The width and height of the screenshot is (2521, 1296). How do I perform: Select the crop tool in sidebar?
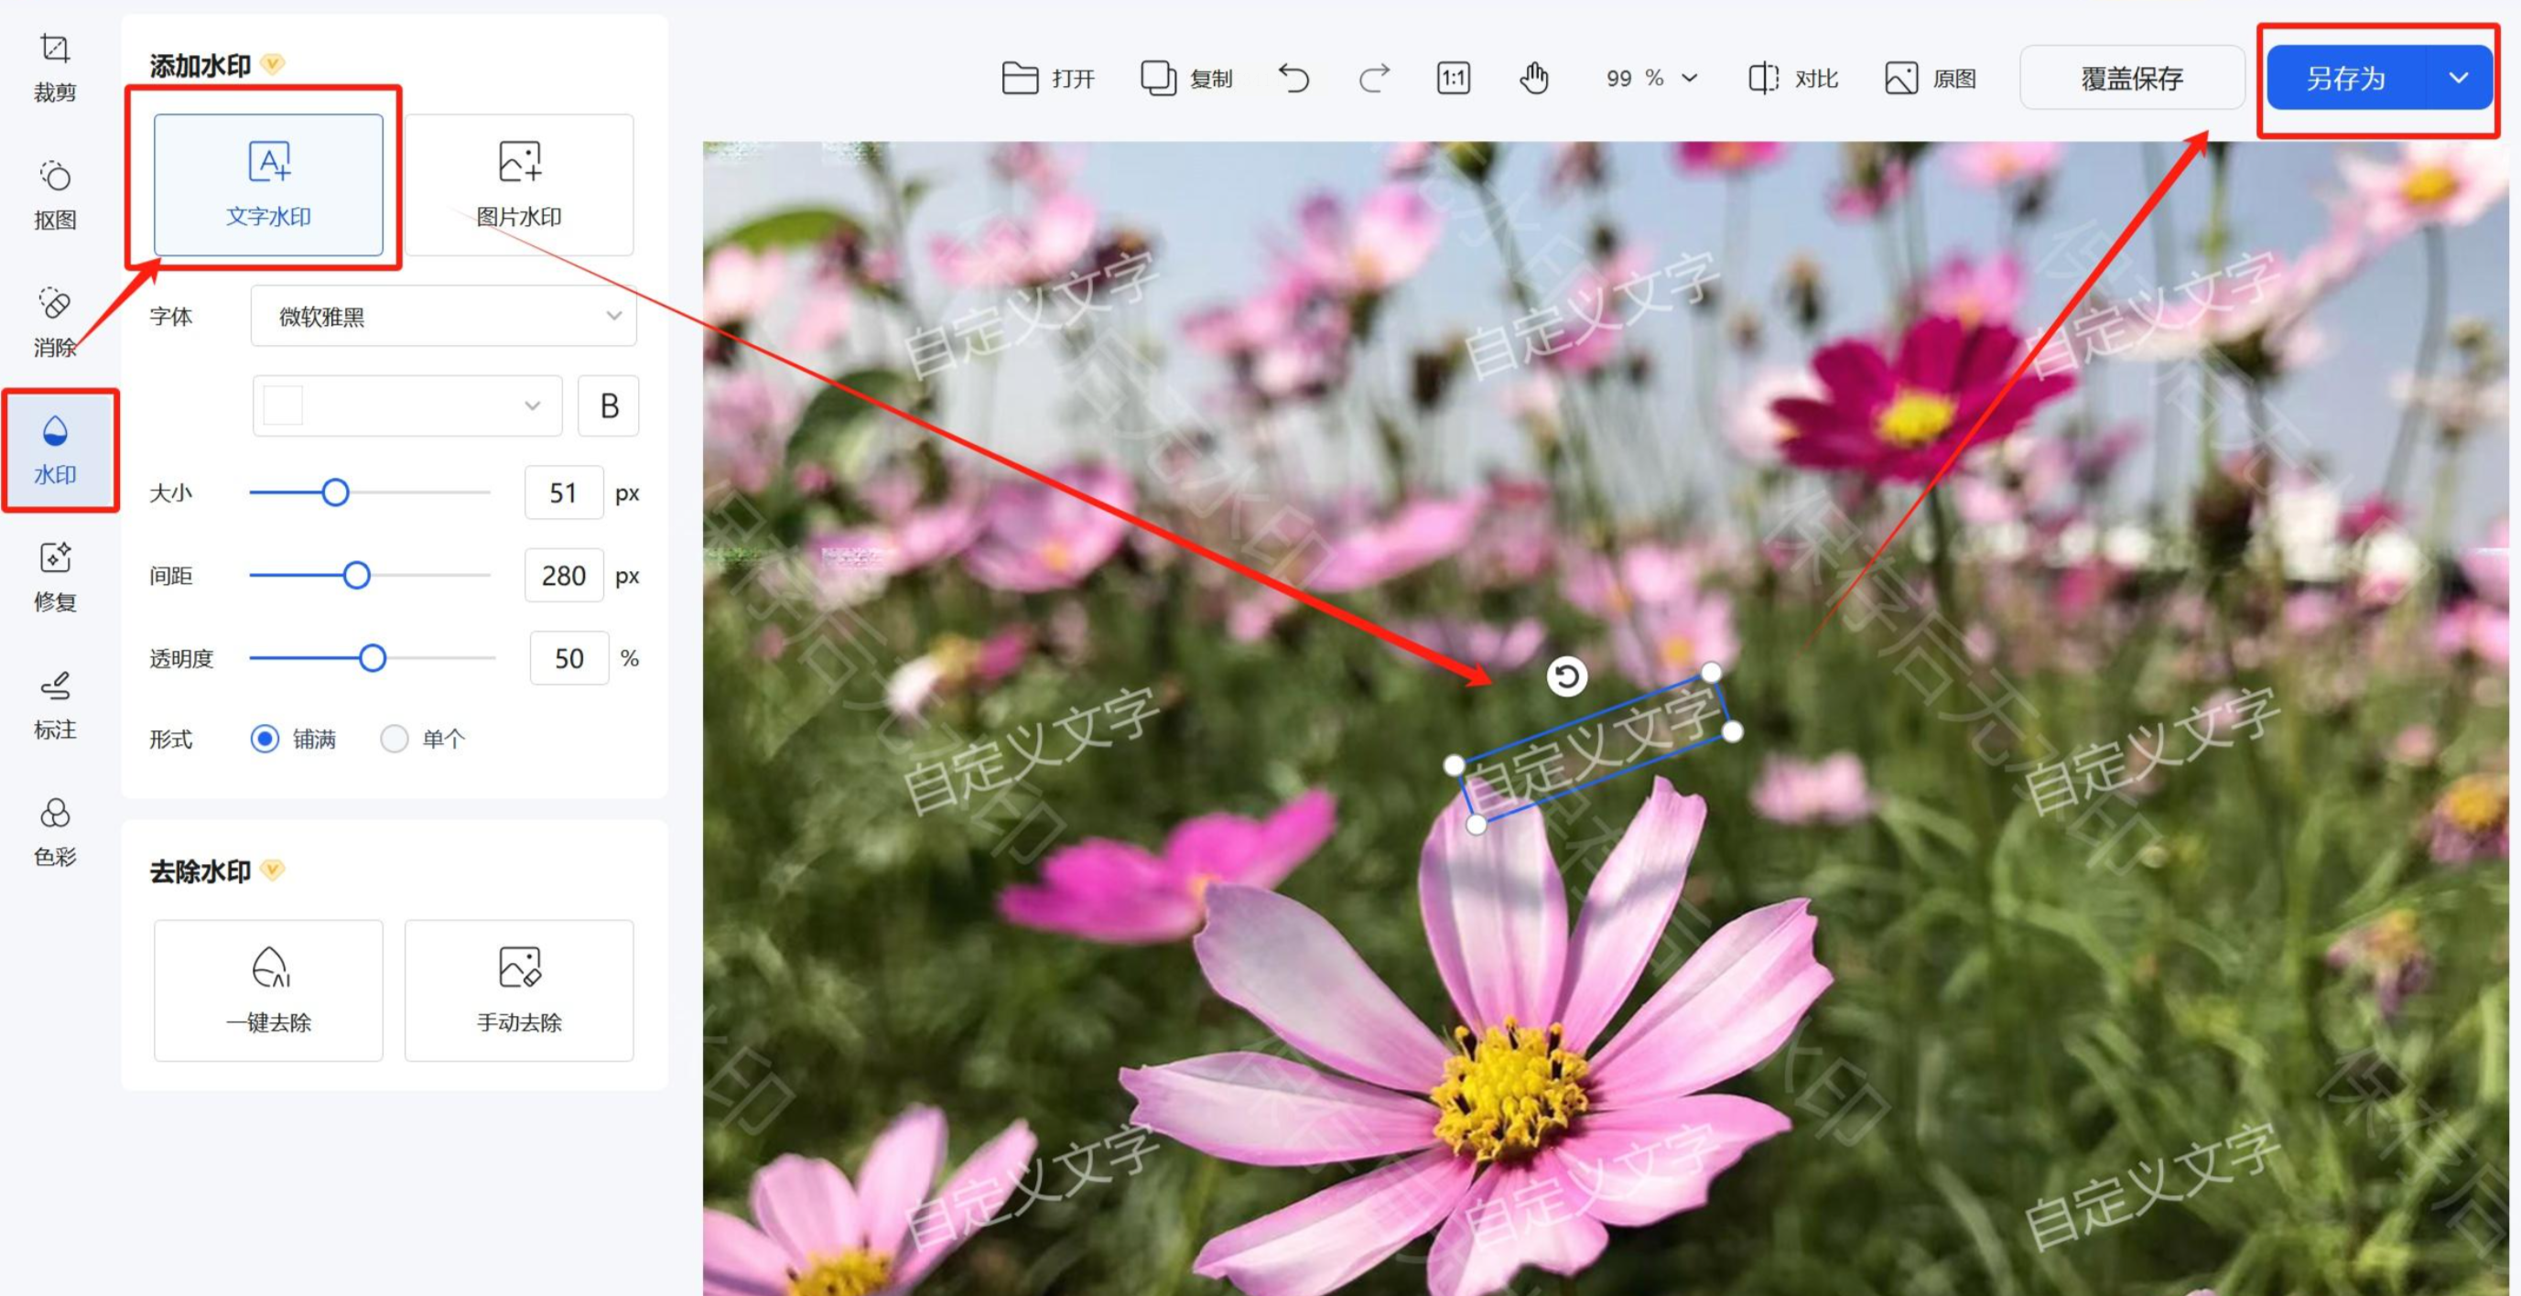[x=55, y=67]
